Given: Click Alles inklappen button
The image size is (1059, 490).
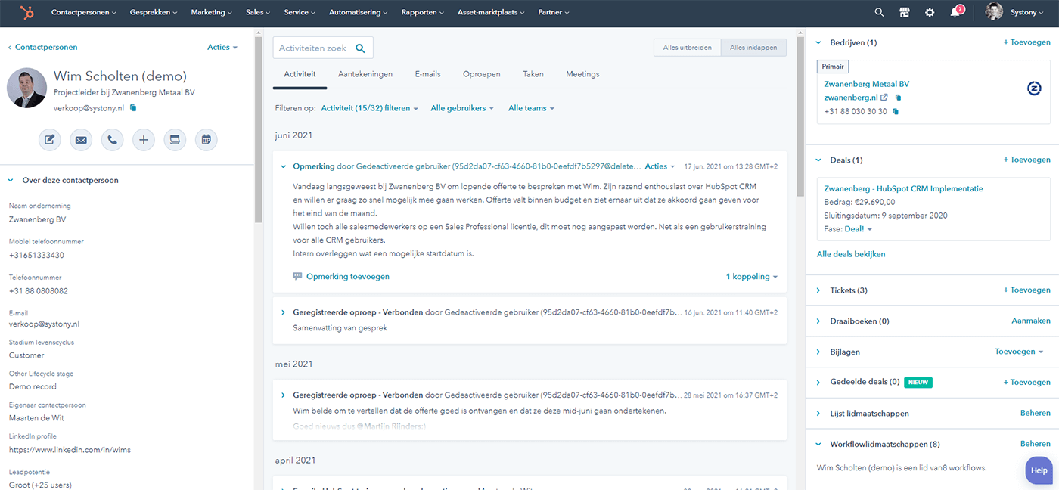Looking at the screenshot, I should click(753, 48).
